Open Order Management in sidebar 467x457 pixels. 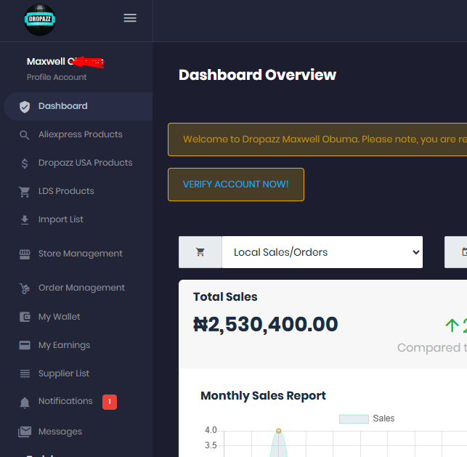pos(81,288)
